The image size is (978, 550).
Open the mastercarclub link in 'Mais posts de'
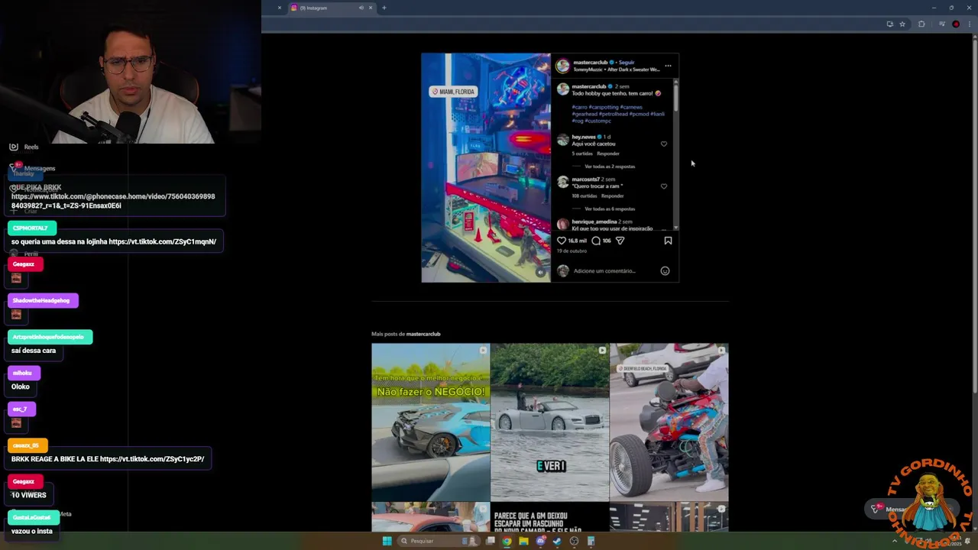423,334
